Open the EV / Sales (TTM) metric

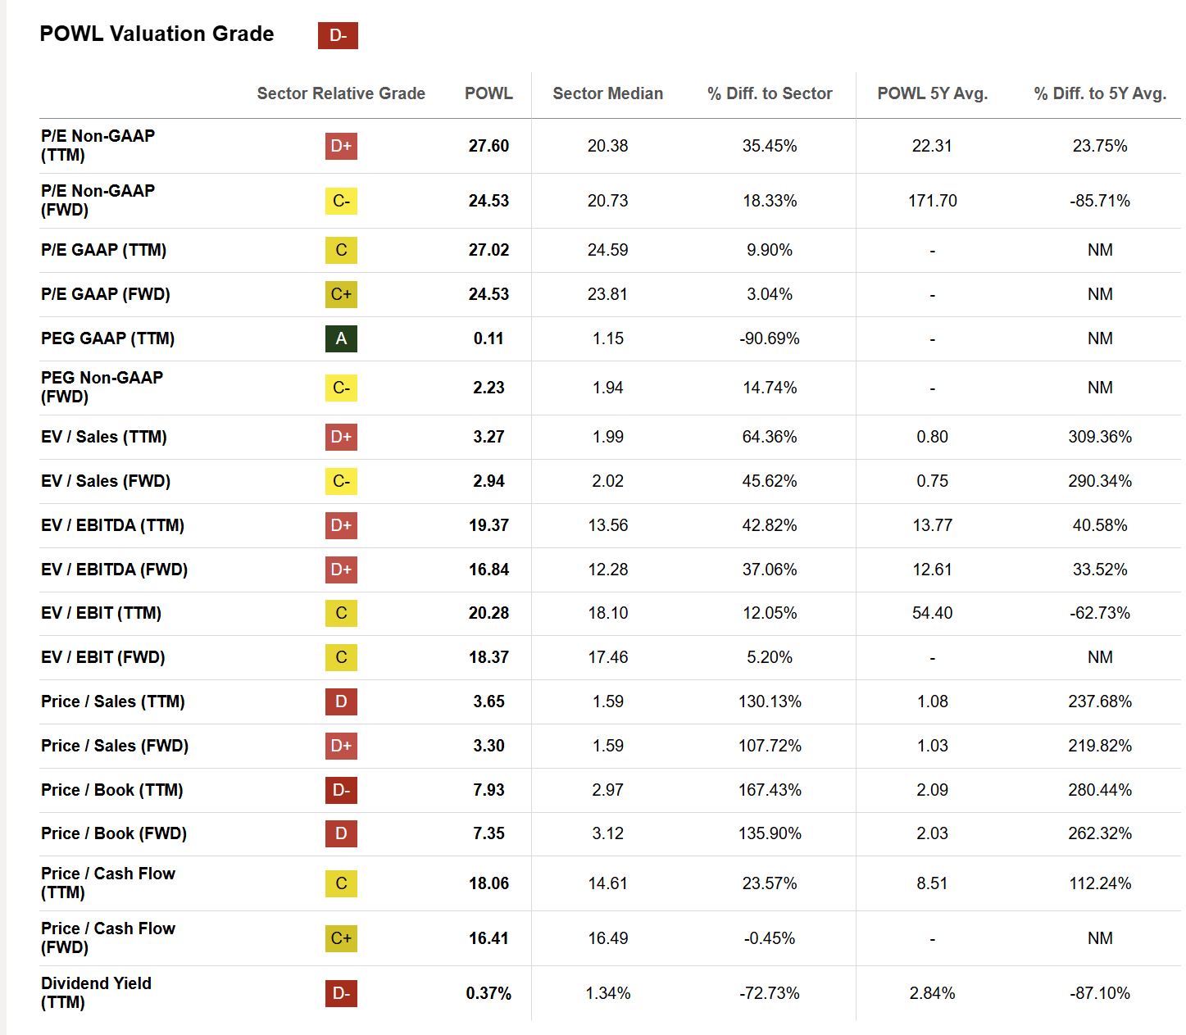coord(104,437)
